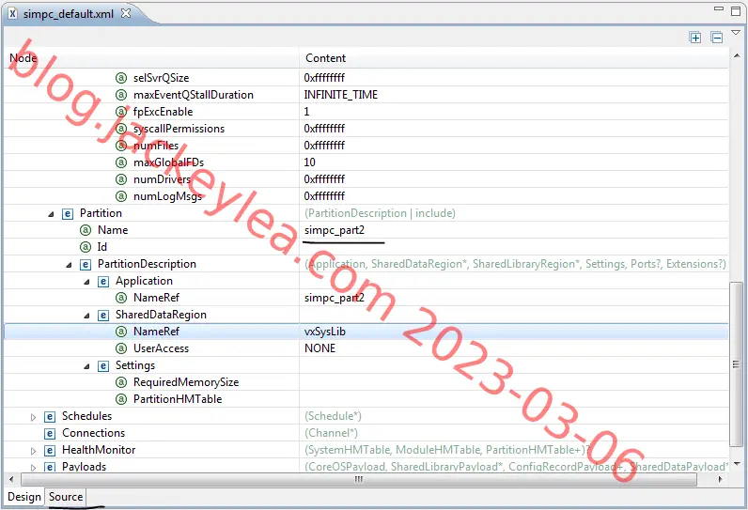Expand the Payloads node
748x510 pixels.
pos(33,468)
